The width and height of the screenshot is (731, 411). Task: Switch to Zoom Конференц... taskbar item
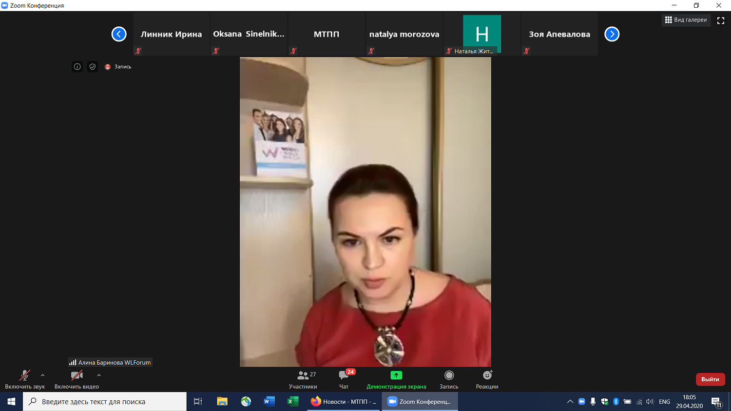click(420, 402)
